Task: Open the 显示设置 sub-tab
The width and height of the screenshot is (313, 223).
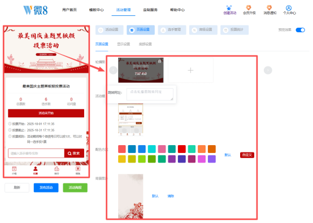Action: (x=124, y=44)
